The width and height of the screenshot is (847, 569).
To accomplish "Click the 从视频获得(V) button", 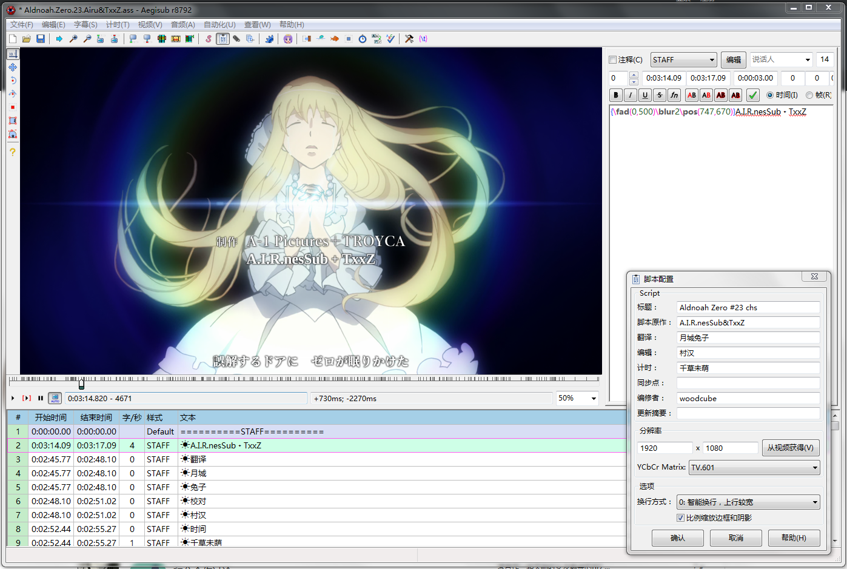I will coord(791,448).
